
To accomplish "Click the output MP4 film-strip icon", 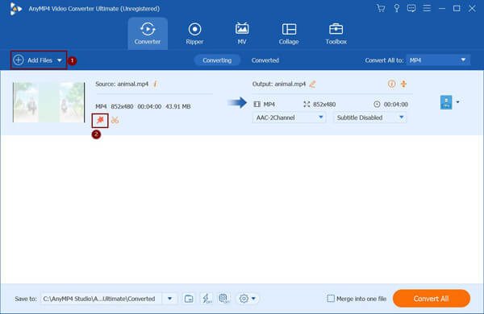I will [x=257, y=104].
